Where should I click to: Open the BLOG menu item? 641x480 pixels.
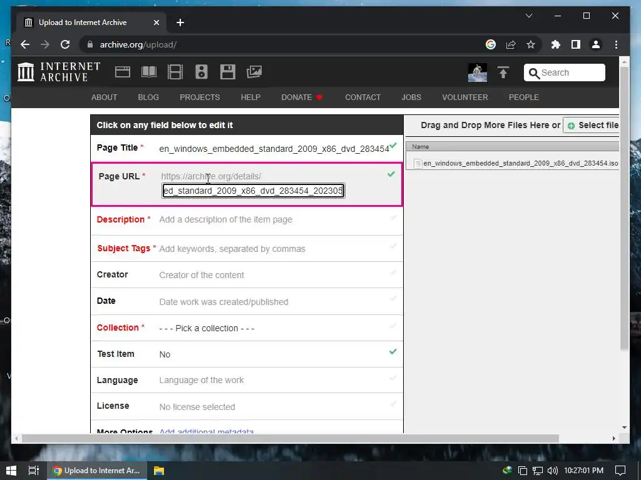pyautogui.click(x=148, y=97)
